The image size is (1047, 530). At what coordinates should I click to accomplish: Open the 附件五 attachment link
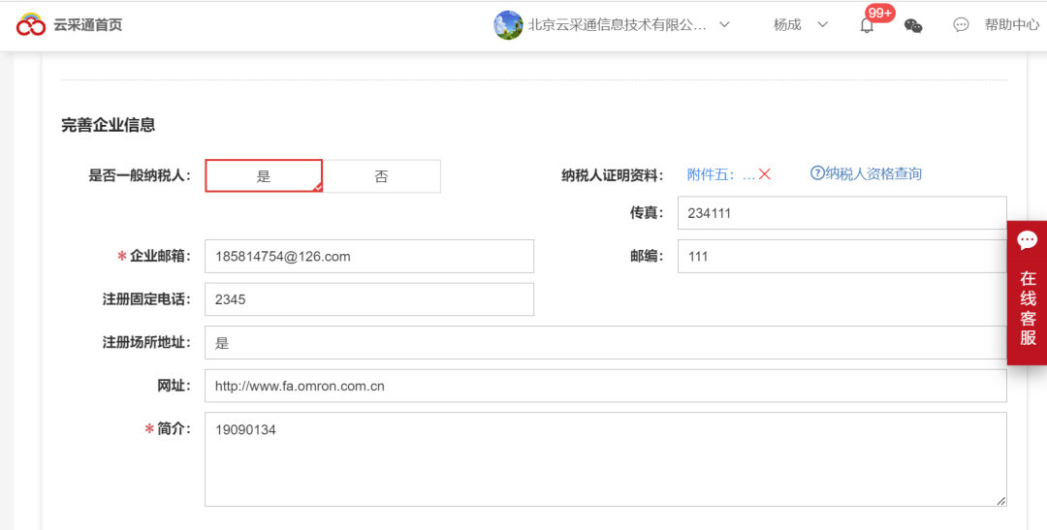(x=720, y=174)
